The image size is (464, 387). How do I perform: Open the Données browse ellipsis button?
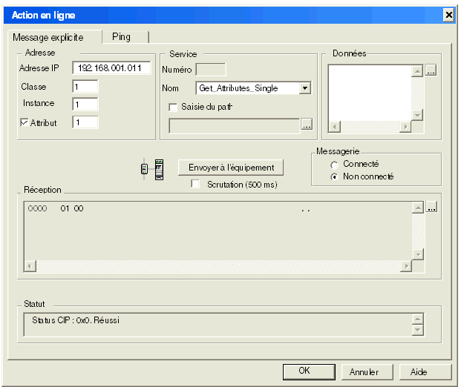(x=431, y=70)
